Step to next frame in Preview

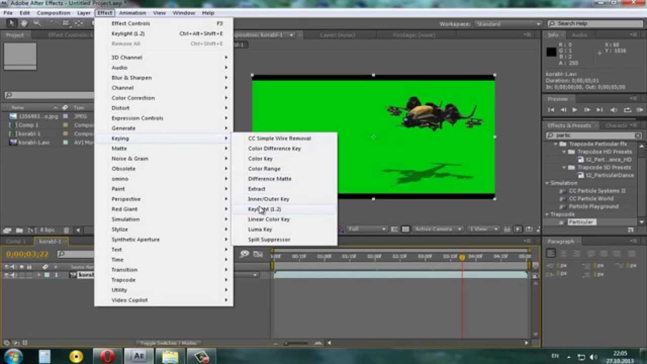click(587, 110)
